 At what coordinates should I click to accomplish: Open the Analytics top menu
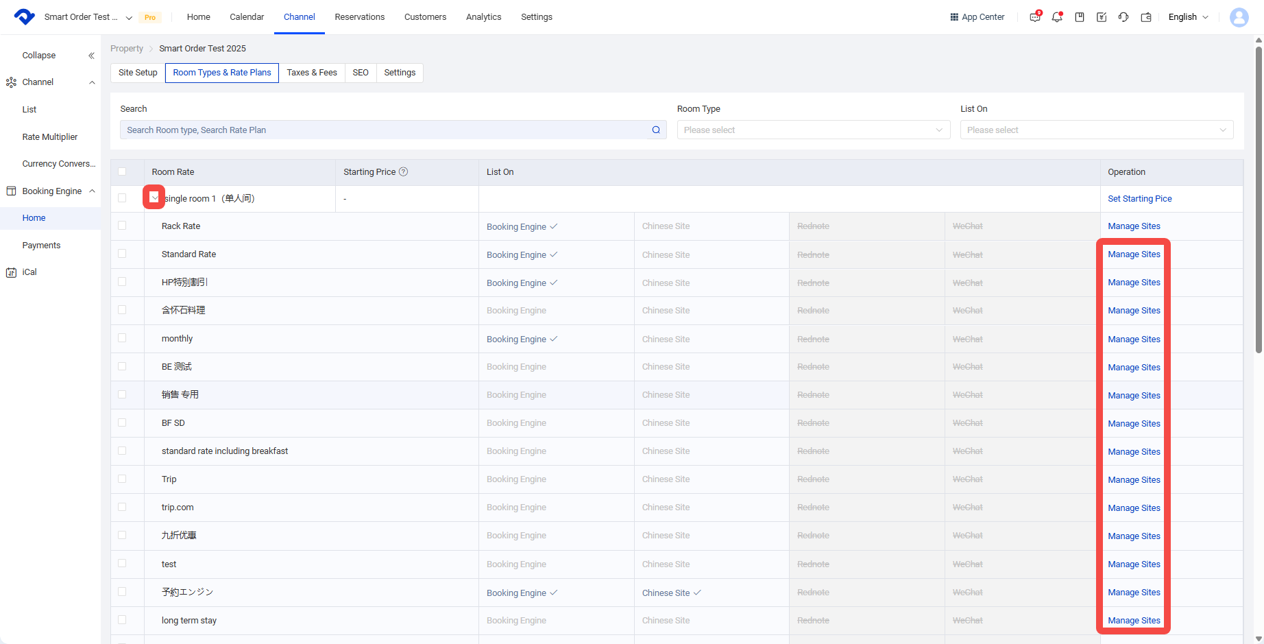484,17
